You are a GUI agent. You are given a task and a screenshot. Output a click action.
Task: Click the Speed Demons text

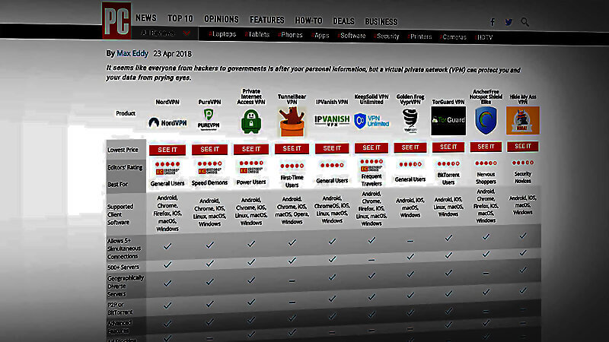(210, 182)
